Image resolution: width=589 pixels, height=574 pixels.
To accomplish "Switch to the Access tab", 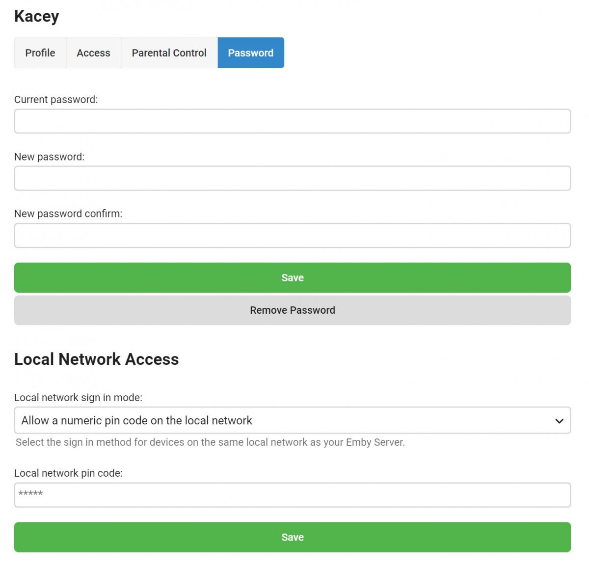I will click(93, 53).
